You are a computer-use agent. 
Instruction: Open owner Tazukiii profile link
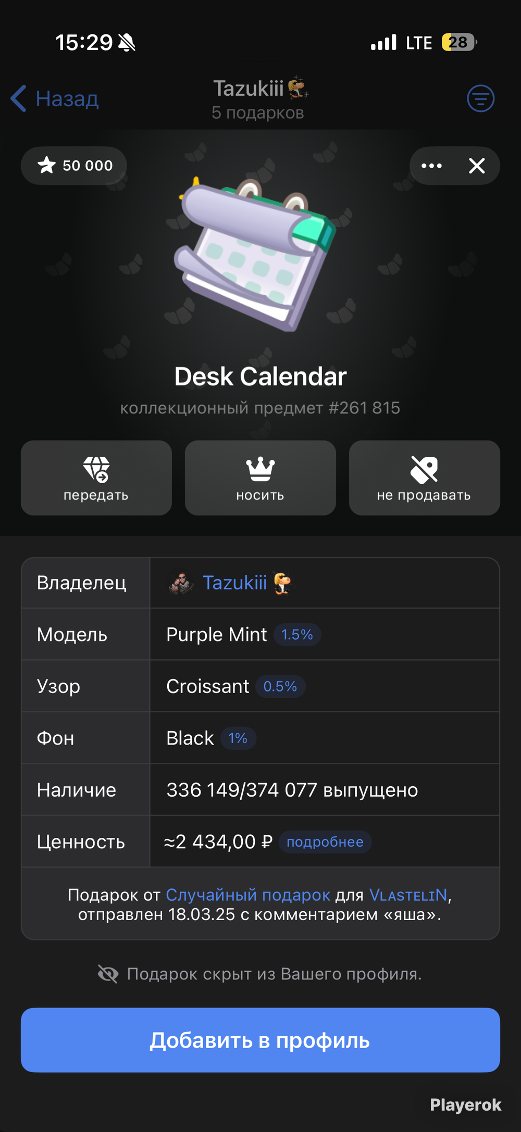(x=234, y=583)
